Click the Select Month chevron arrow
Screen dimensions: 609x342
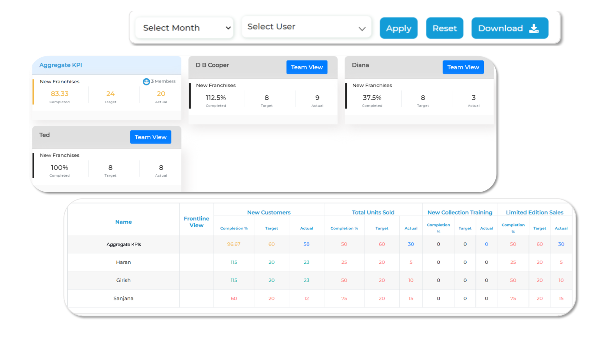tap(228, 28)
